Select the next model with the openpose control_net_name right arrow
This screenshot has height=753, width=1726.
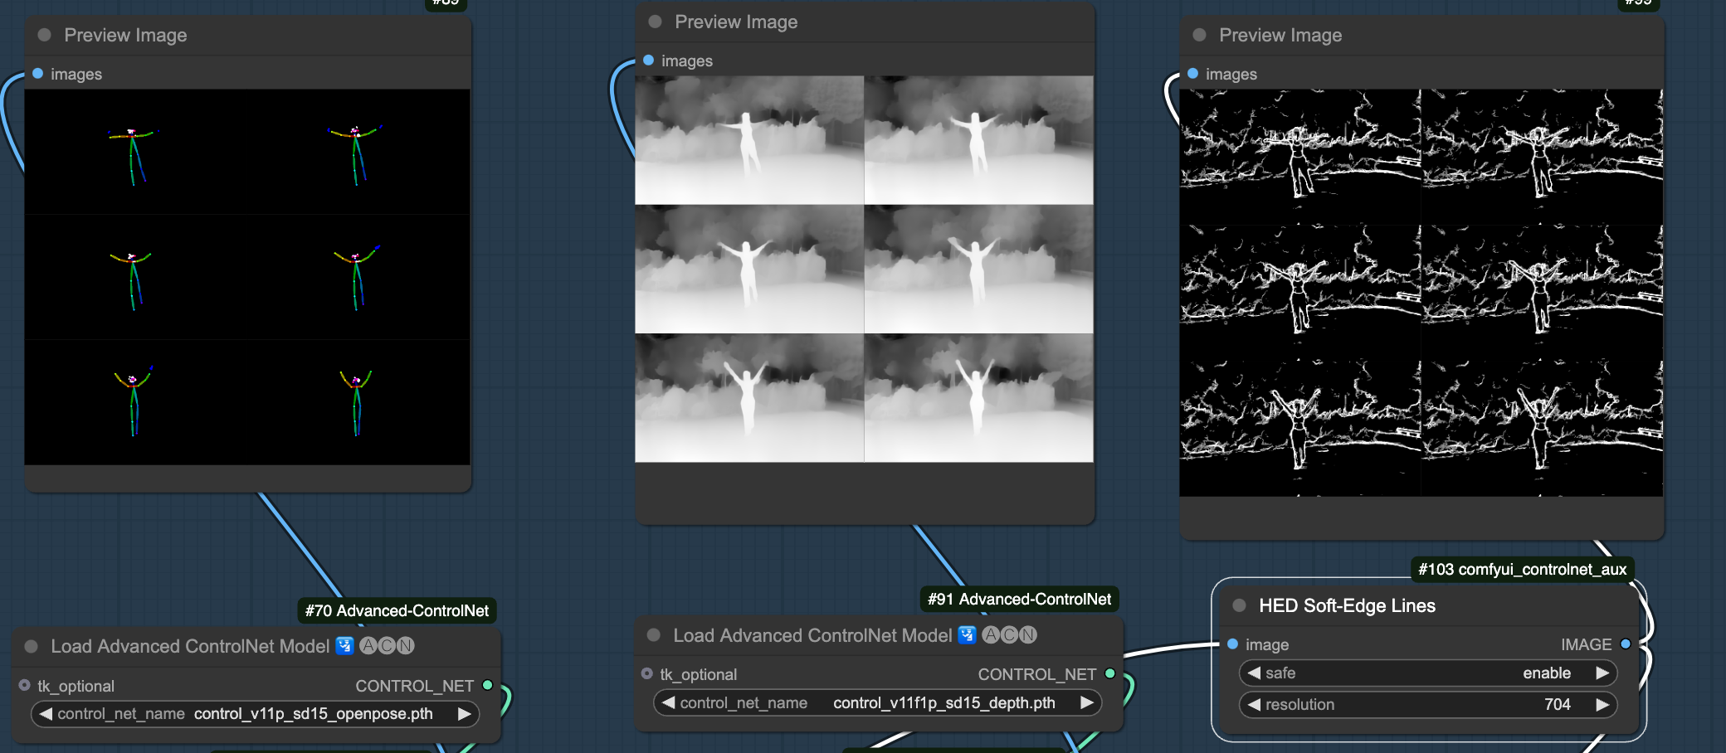[x=464, y=714]
